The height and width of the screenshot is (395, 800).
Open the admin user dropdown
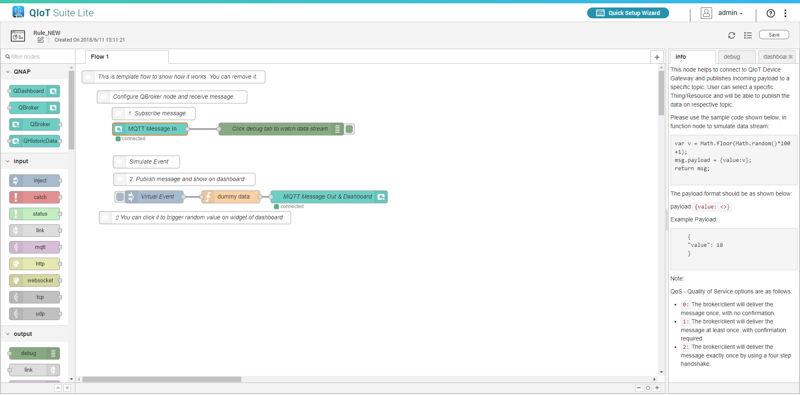730,13
